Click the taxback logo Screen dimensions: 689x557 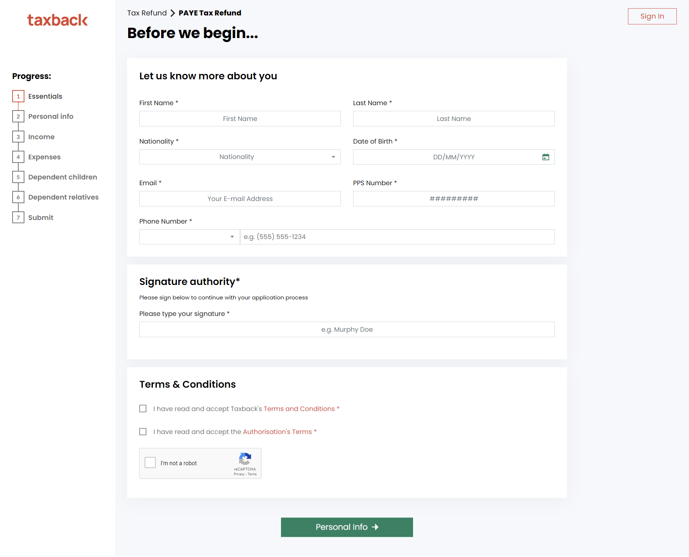57,20
